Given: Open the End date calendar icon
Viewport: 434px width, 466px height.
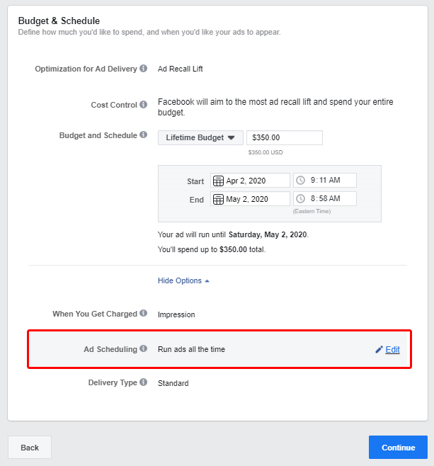Looking at the screenshot, I should 218,199.
